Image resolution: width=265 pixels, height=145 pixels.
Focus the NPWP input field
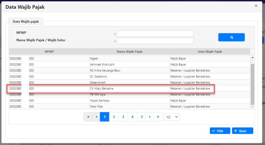click(x=155, y=34)
